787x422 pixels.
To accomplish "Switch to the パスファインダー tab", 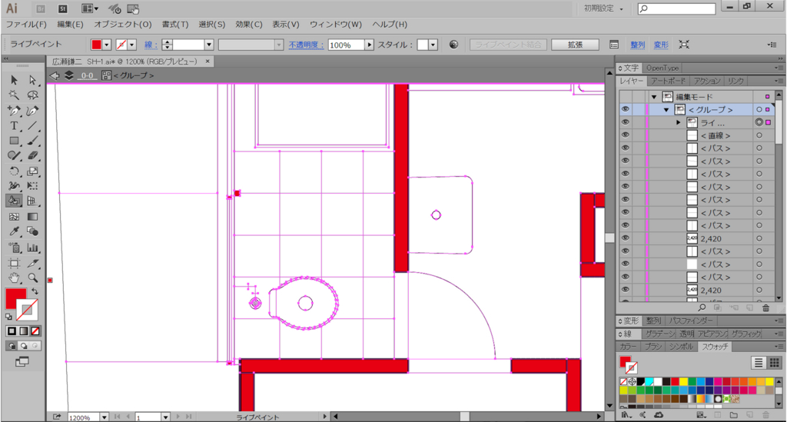I will click(x=690, y=321).
